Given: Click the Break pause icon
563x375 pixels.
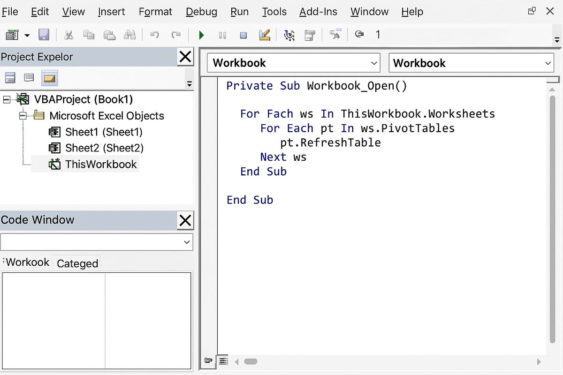Looking at the screenshot, I should tap(222, 35).
